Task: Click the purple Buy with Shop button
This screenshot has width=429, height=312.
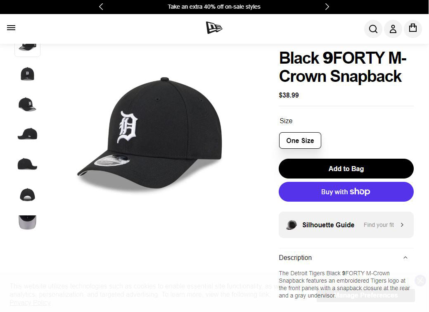Action: pos(346,192)
